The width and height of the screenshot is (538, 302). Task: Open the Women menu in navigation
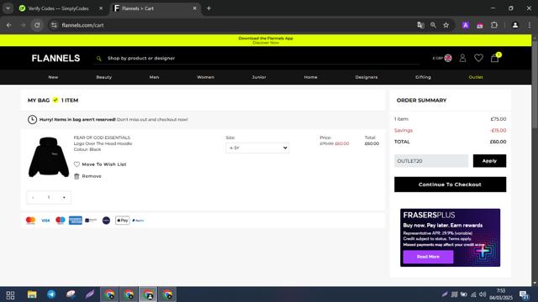[205, 77]
